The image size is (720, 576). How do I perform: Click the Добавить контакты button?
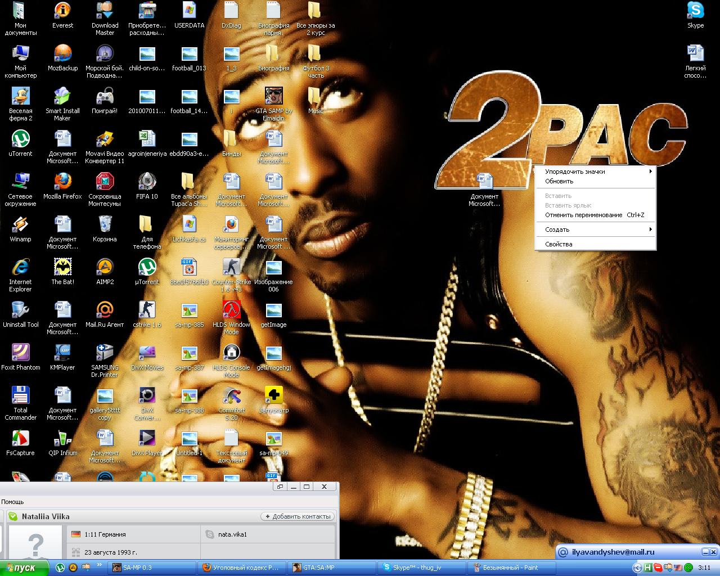(298, 516)
